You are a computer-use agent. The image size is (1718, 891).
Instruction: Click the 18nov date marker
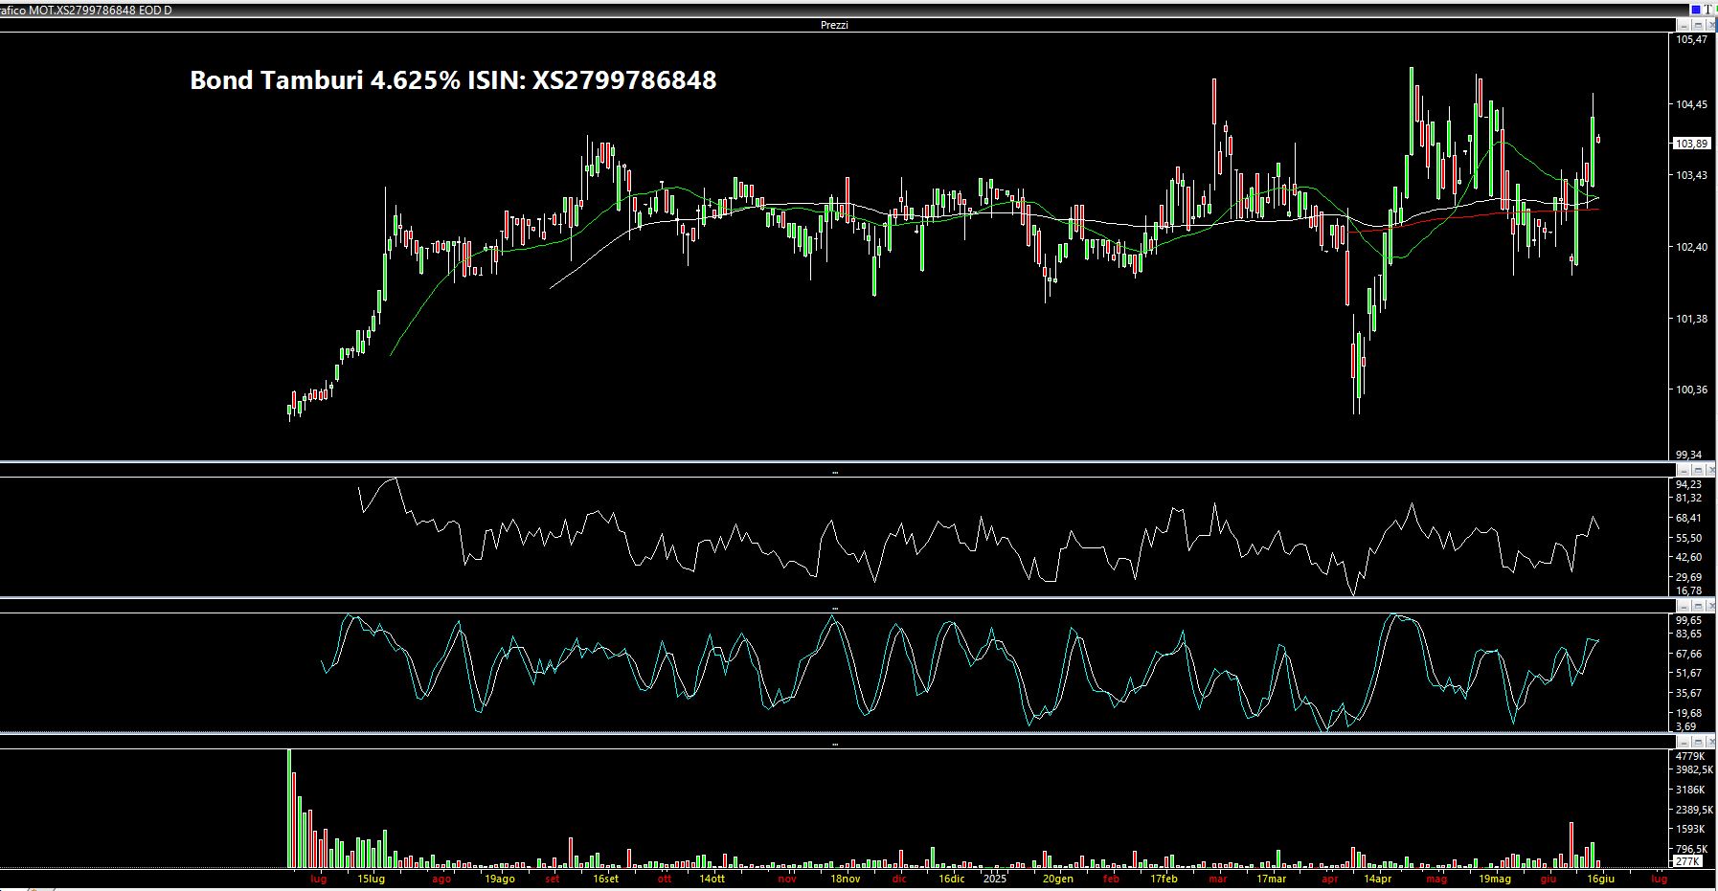tap(845, 879)
